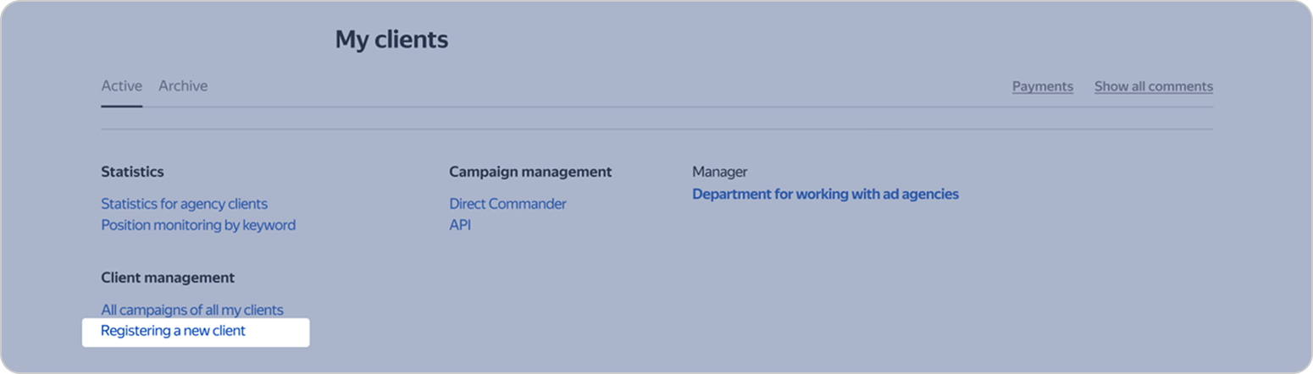View All campaigns of all my clients
Image resolution: width=1313 pixels, height=374 pixels.
pos(192,310)
